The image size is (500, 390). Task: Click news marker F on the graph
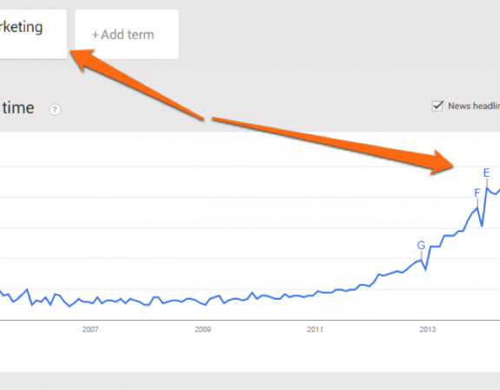477,193
